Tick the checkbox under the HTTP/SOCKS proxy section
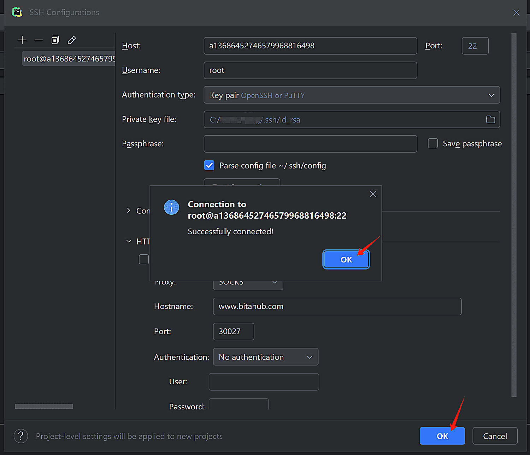The image size is (530, 455). pyautogui.click(x=144, y=259)
